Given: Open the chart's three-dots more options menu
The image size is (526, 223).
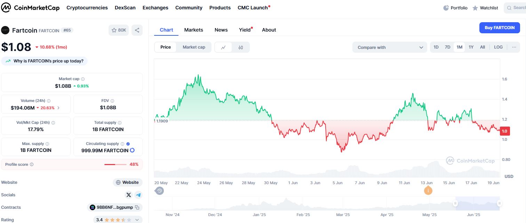Looking at the screenshot, I should pyautogui.click(x=514, y=47).
